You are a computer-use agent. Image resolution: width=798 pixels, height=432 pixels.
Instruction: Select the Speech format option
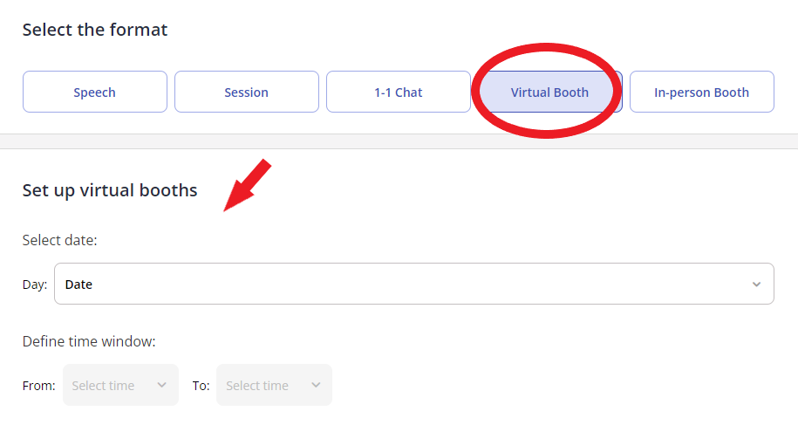[x=95, y=92]
